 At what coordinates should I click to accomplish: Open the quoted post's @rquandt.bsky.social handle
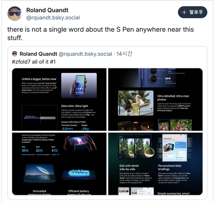click(x=85, y=54)
